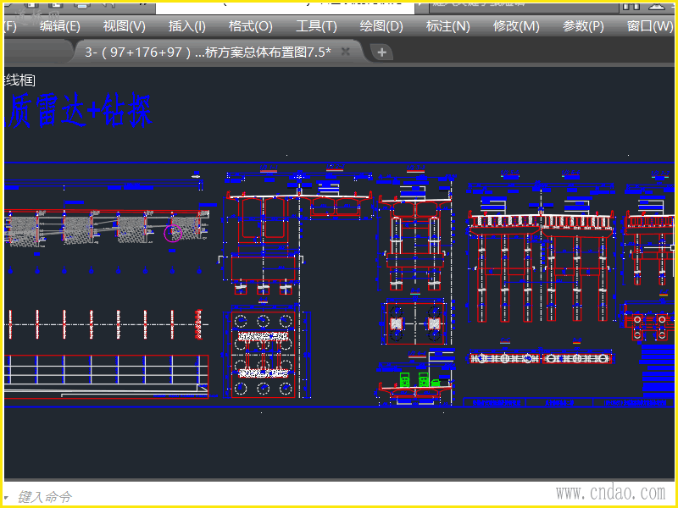The height and width of the screenshot is (508, 678).
Task: Open the 标注(N) menu
Action: (x=447, y=26)
